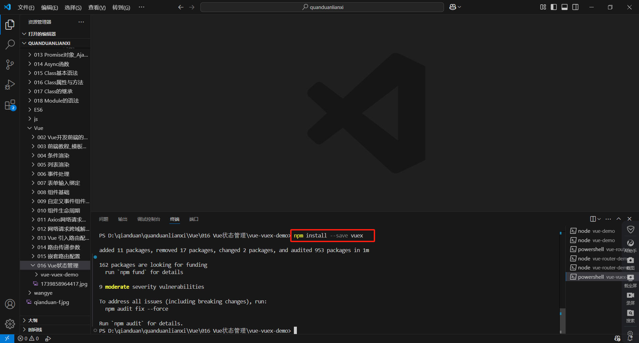
Task: Switch to the 输出 panel tab
Action: coord(122,219)
